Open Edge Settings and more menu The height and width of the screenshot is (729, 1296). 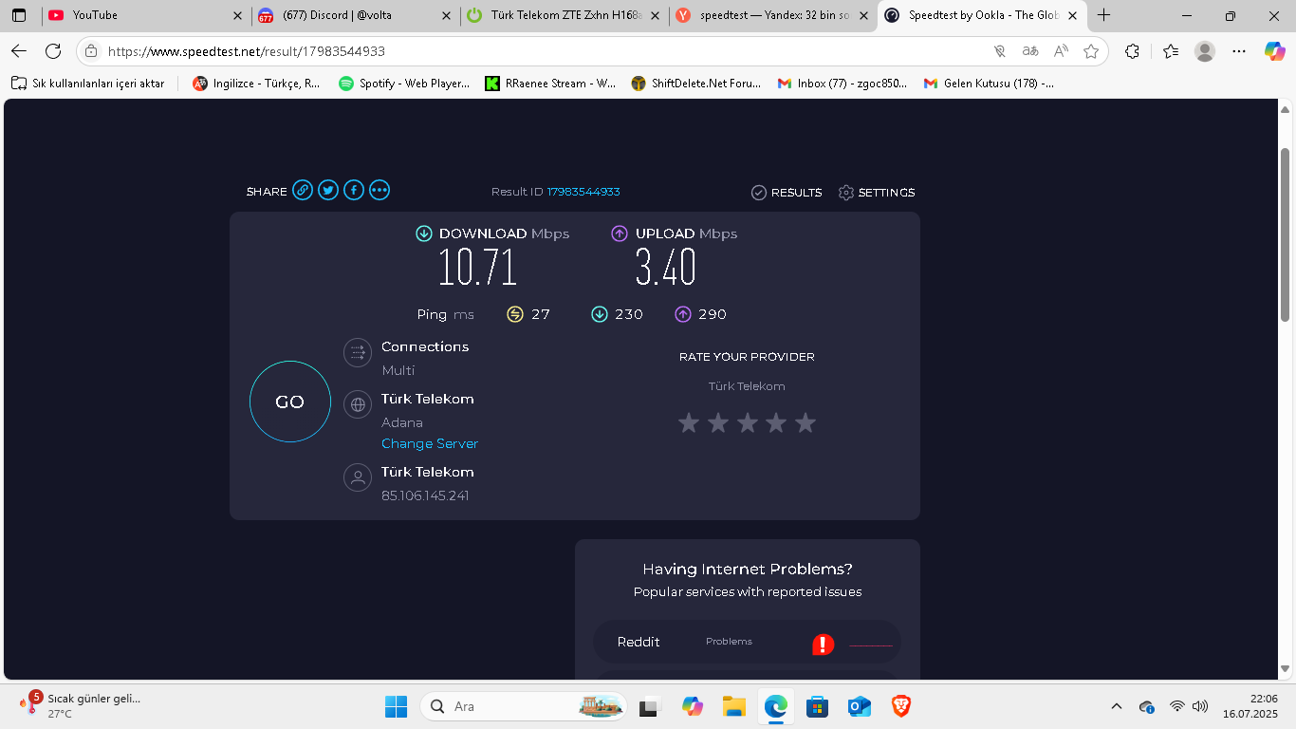point(1239,51)
